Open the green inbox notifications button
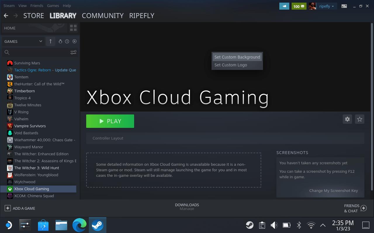Screen dimensions: 374x233 pos(299,6)
